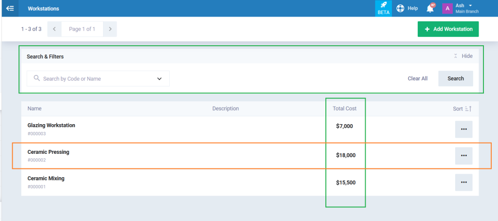This screenshot has height=221, width=498.
Task: Open the Glazing Workstation entry
Action: click(52, 125)
